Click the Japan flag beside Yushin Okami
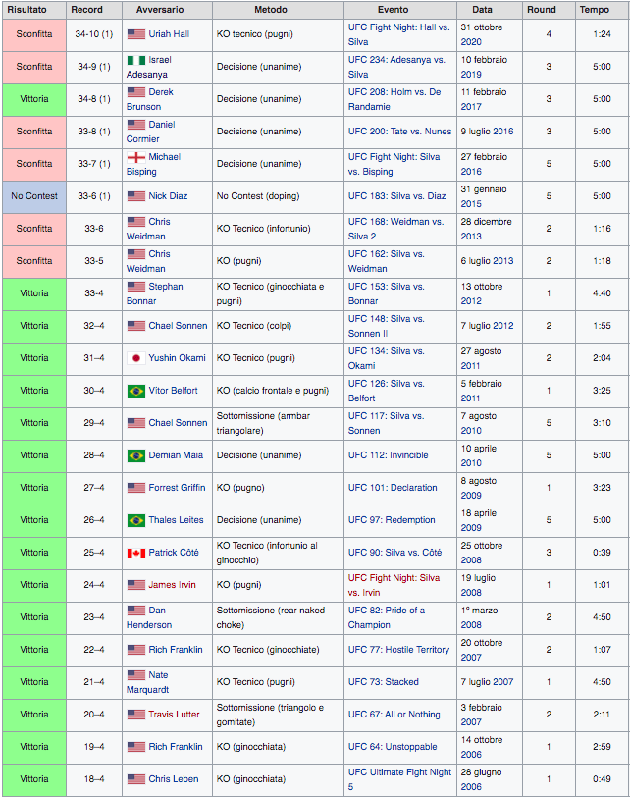 [x=136, y=358]
